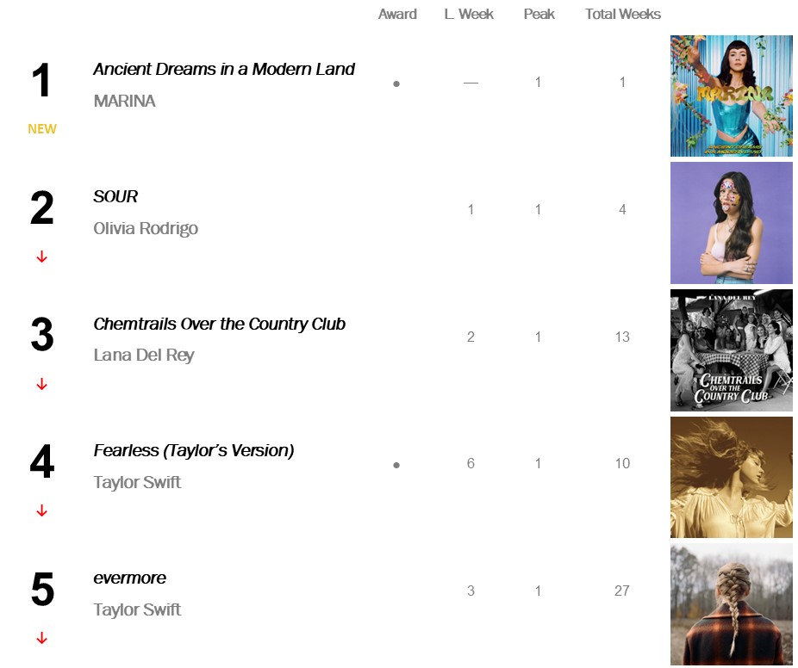
Task: Click the artist name MARINA
Action: tap(124, 102)
